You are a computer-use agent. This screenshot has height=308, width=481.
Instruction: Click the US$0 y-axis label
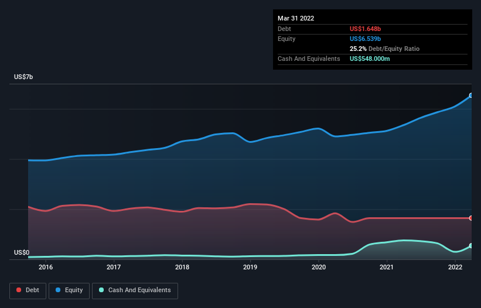click(22, 252)
